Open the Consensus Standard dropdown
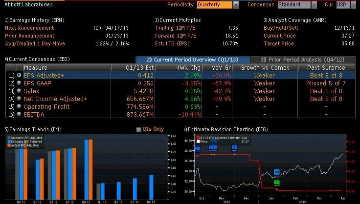 pos(314,5)
